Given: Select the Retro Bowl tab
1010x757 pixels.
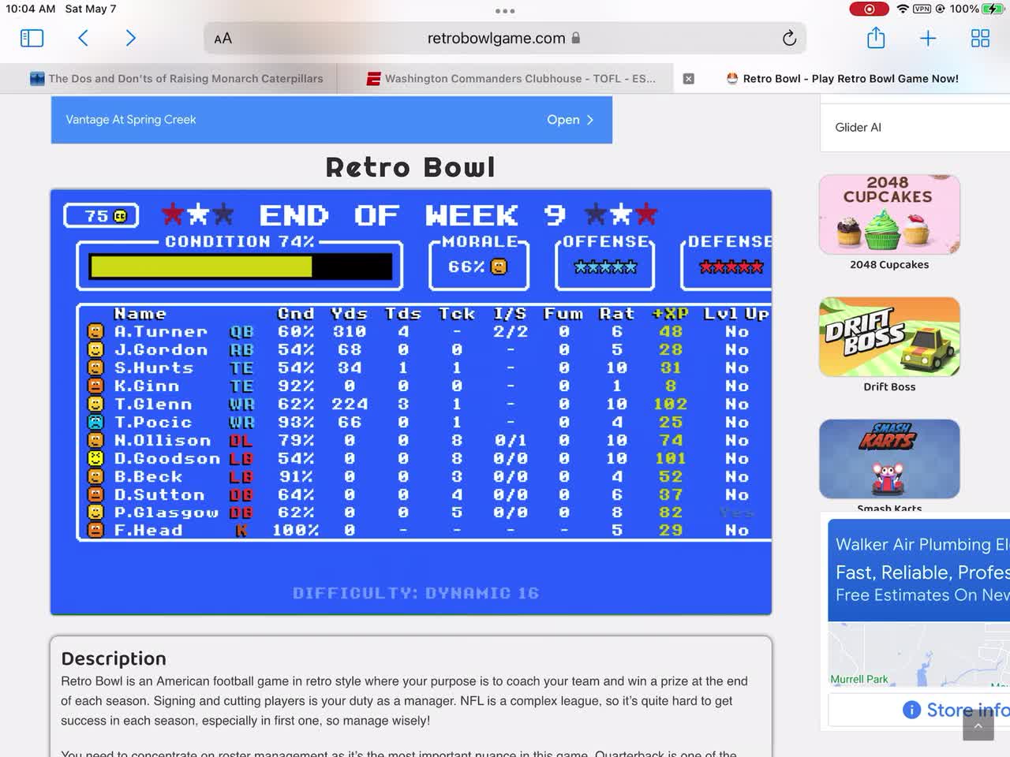Looking at the screenshot, I should point(842,78).
